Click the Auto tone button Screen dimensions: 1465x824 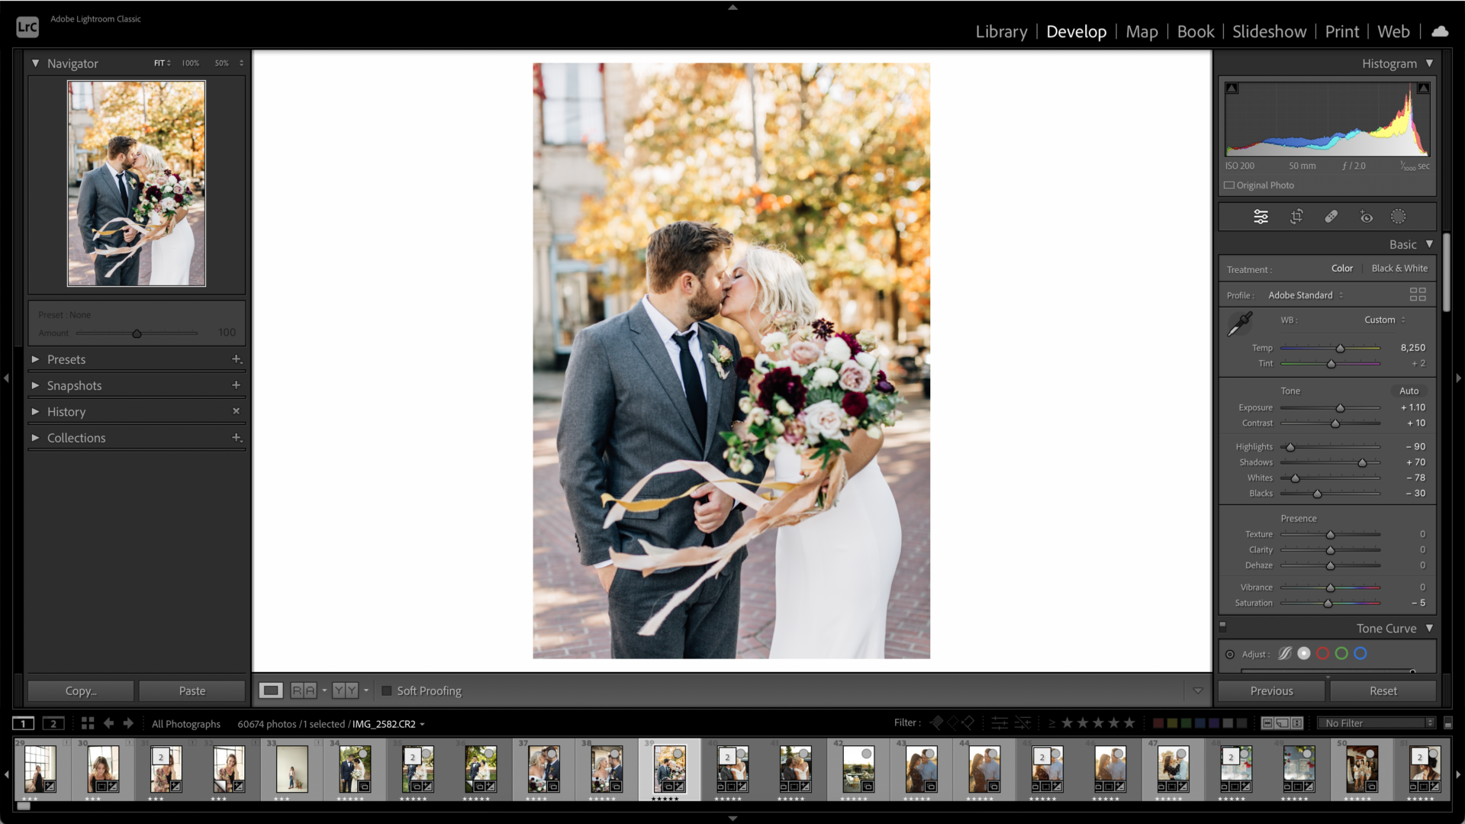pyautogui.click(x=1409, y=391)
